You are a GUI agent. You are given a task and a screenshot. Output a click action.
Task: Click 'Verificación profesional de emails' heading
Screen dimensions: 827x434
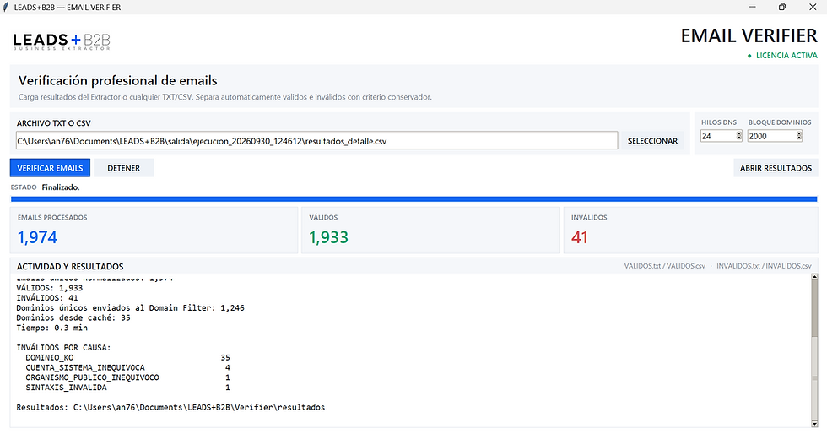tap(117, 81)
